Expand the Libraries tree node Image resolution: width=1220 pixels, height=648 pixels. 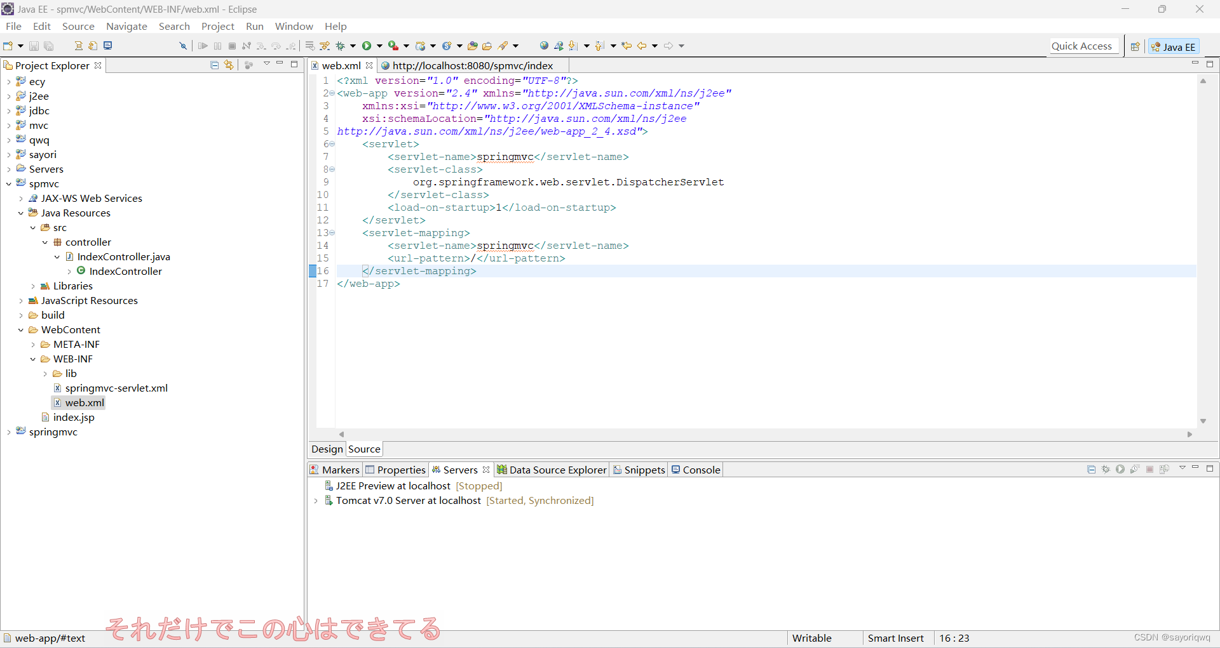tap(33, 286)
